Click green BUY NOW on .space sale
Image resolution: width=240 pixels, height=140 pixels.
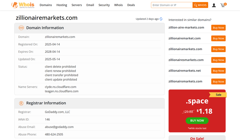(197, 121)
